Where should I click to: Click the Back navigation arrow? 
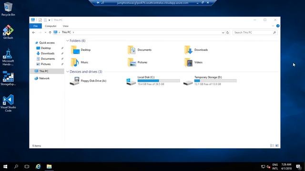coord(34,32)
